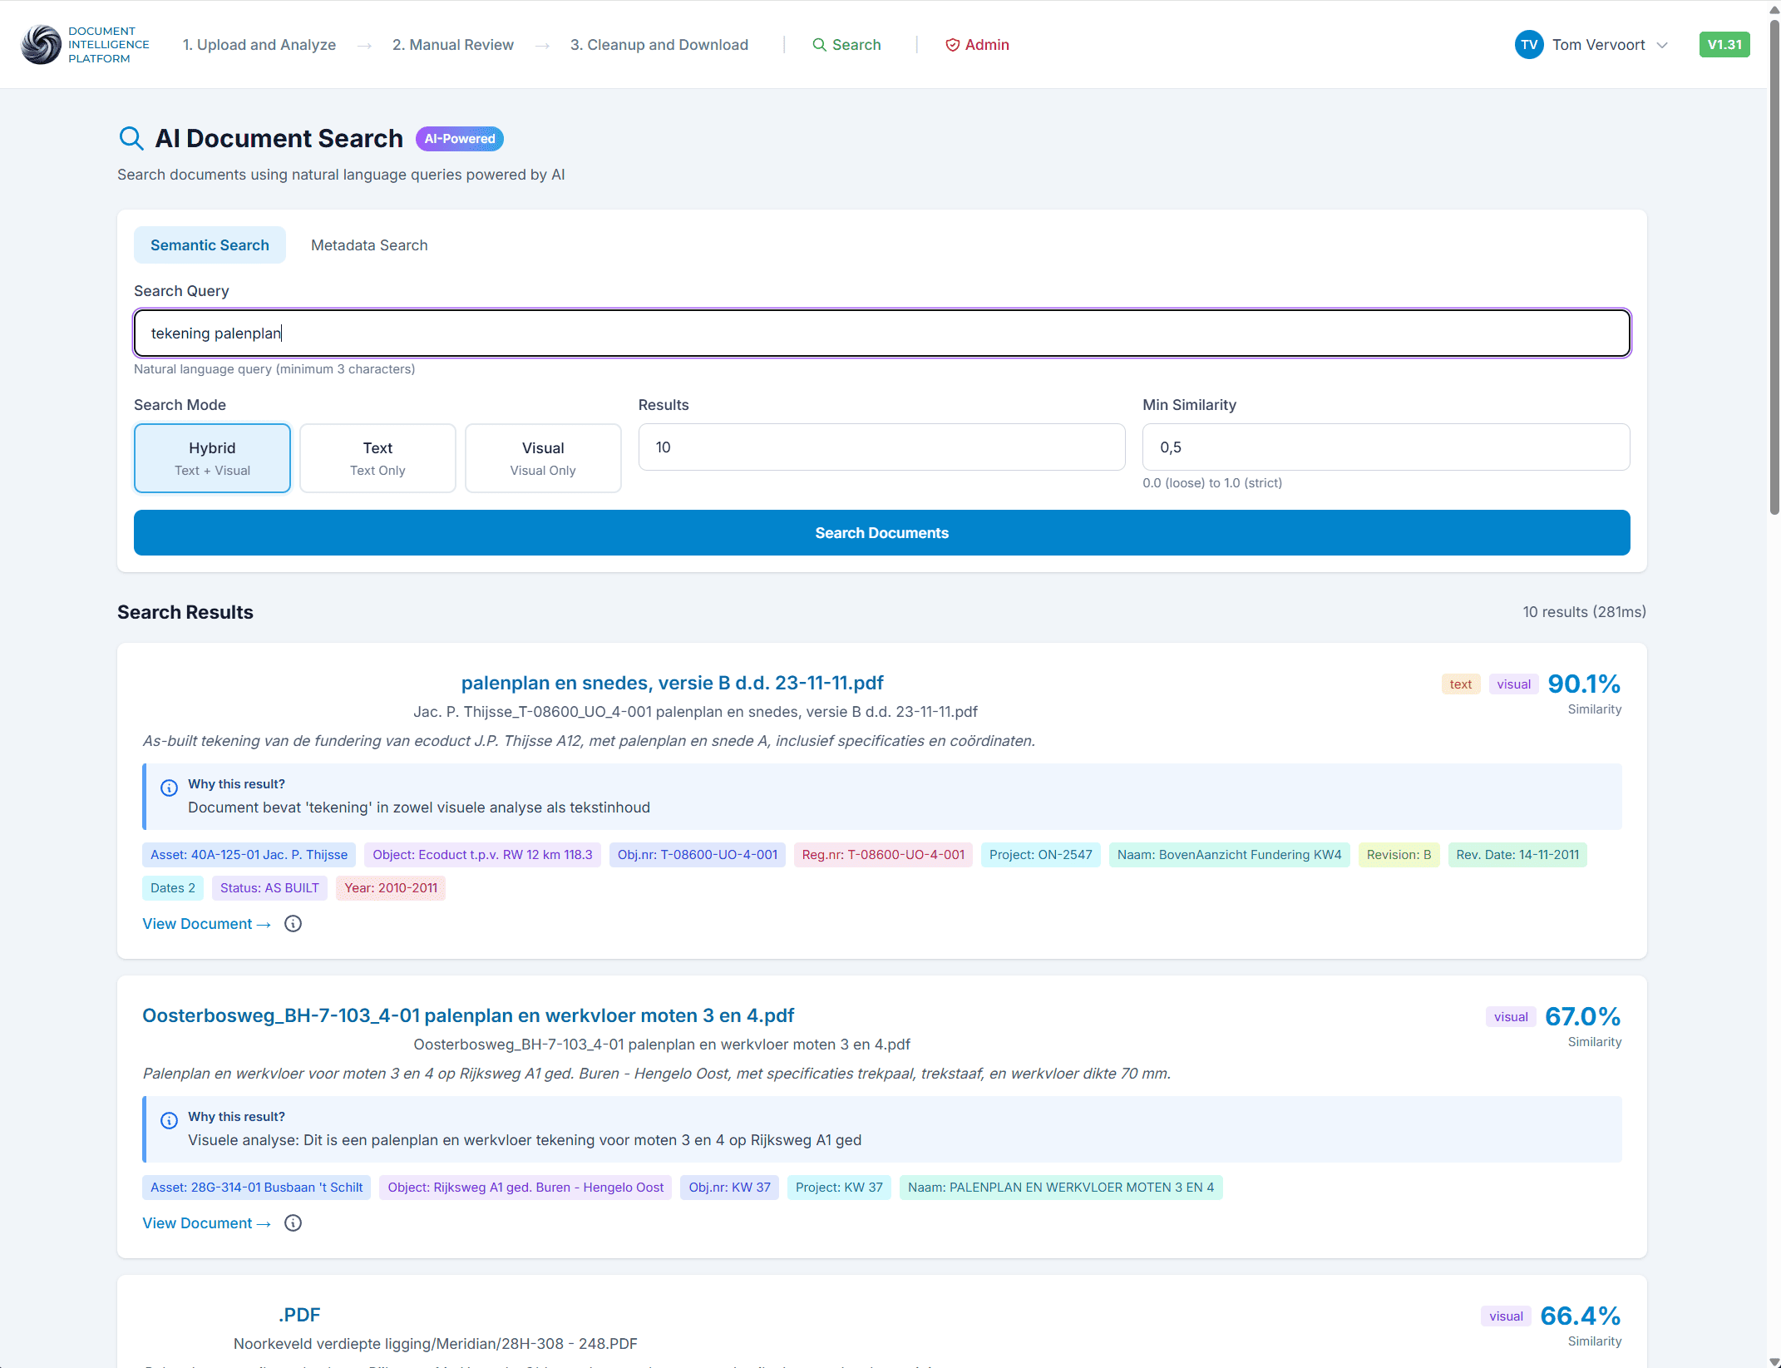Click the Admin shield icon

951,45
